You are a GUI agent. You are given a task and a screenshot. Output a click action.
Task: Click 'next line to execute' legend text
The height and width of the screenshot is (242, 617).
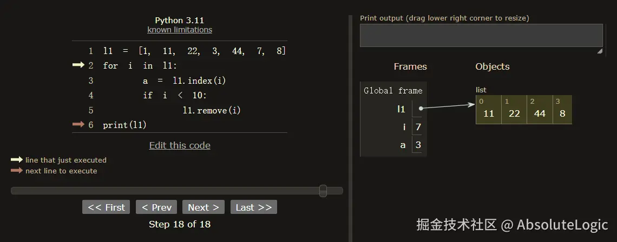(x=61, y=171)
